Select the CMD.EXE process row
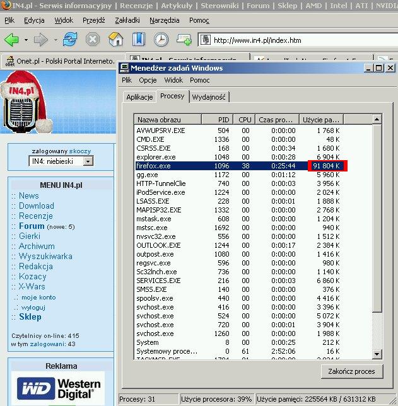This screenshot has height=406, width=398. 241,139
